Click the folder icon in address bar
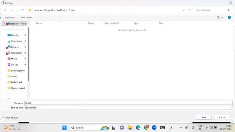235x132 pixels. click(30, 10)
